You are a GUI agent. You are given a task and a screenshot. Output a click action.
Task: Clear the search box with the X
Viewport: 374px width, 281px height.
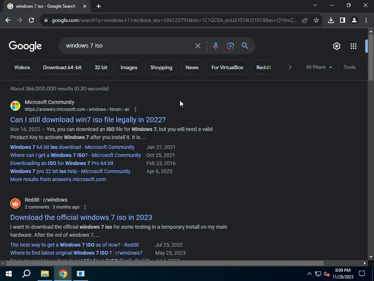pyautogui.click(x=198, y=46)
